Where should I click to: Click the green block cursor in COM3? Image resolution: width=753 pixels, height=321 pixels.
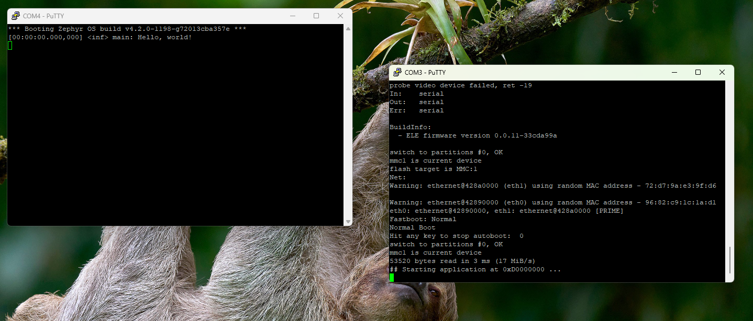(x=392, y=278)
